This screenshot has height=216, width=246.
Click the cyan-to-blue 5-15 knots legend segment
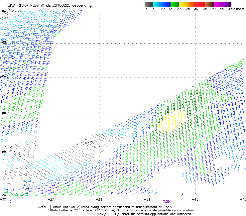click(162, 4)
